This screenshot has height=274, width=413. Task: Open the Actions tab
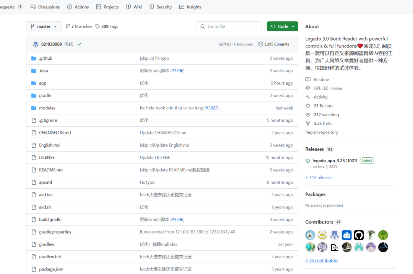tap(78, 7)
